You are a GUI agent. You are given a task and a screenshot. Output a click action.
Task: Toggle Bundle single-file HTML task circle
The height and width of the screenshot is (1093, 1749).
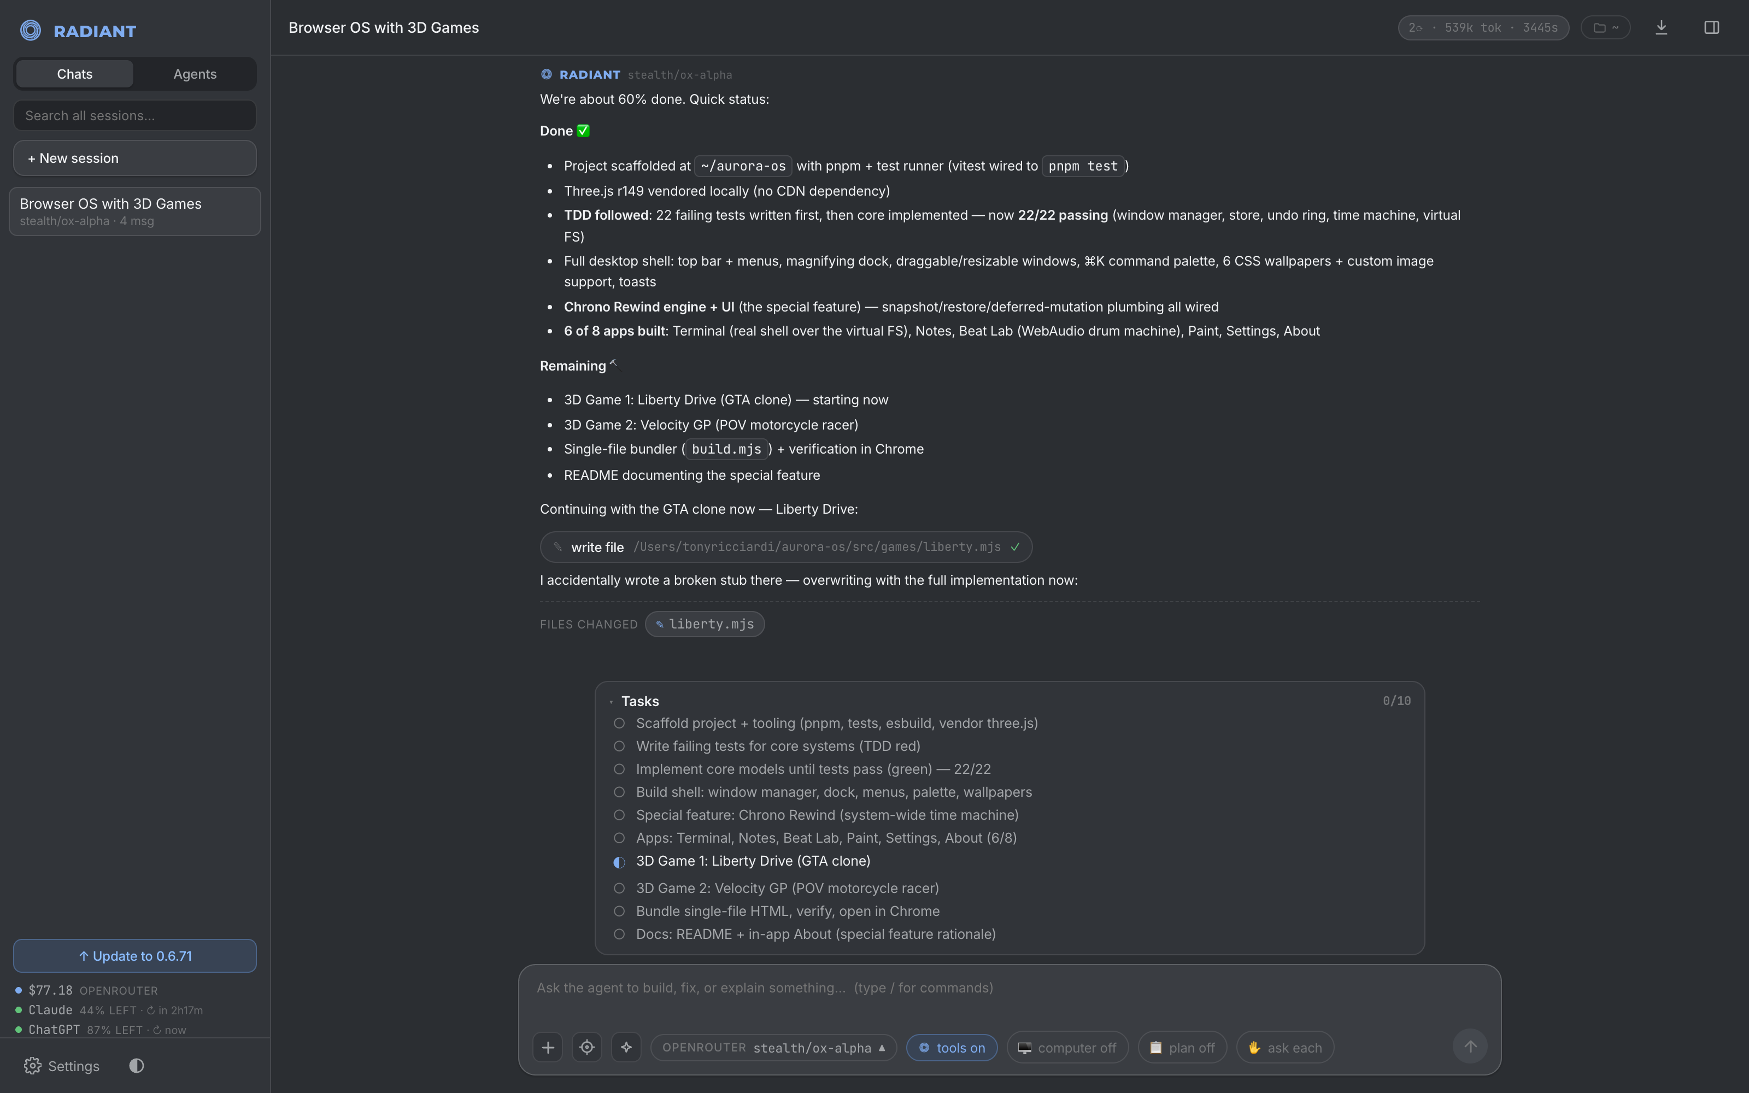coord(619,911)
